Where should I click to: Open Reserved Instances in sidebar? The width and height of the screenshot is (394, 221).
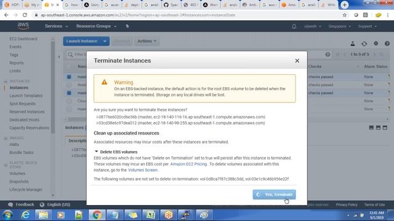[27, 112]
